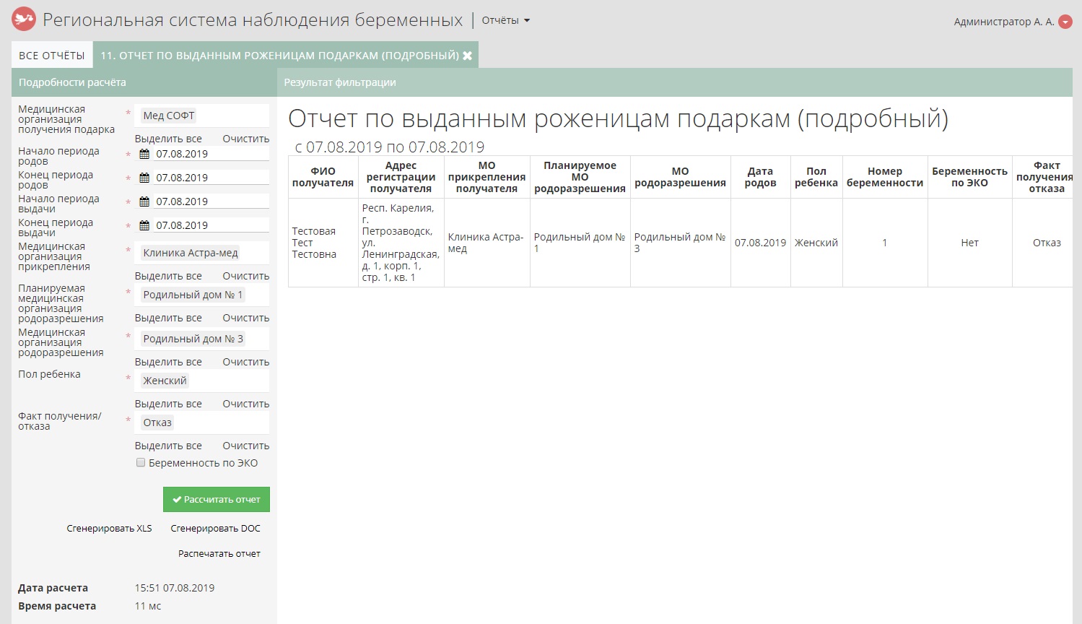Click the ФИО получателя column header
Viewport: 1082px width, 624px height.
323,177
